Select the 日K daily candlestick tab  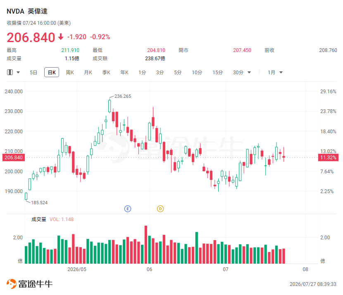tap(52, 72)
